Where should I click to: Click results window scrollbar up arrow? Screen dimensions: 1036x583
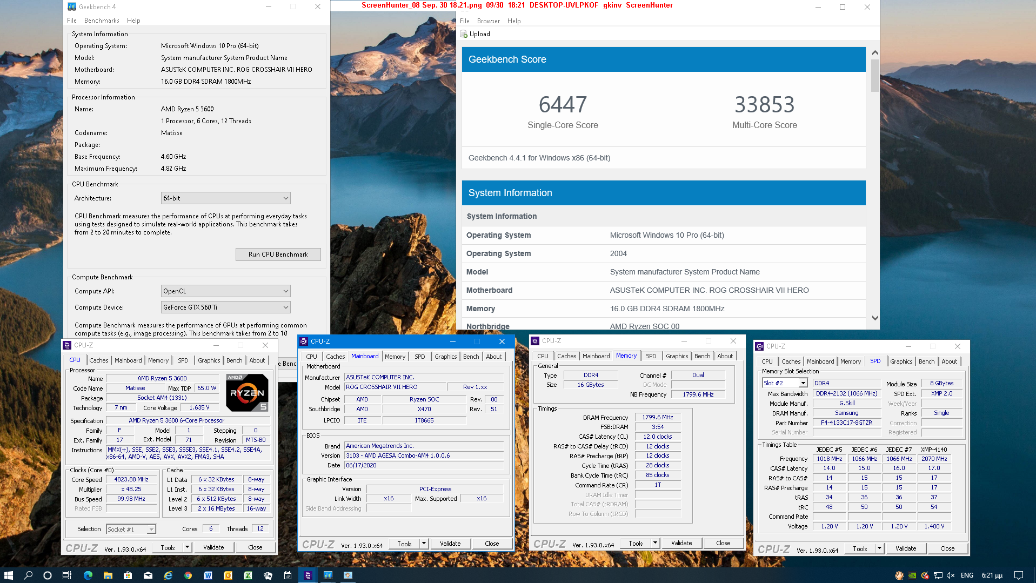click(875, 53)
